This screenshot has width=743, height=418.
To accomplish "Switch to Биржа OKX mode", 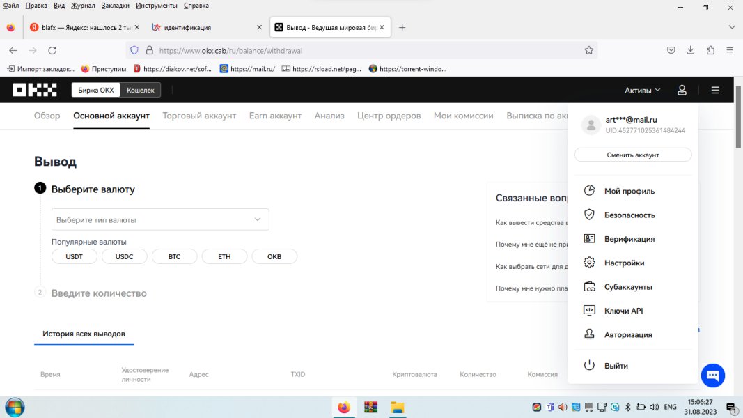I will [95, 90].
